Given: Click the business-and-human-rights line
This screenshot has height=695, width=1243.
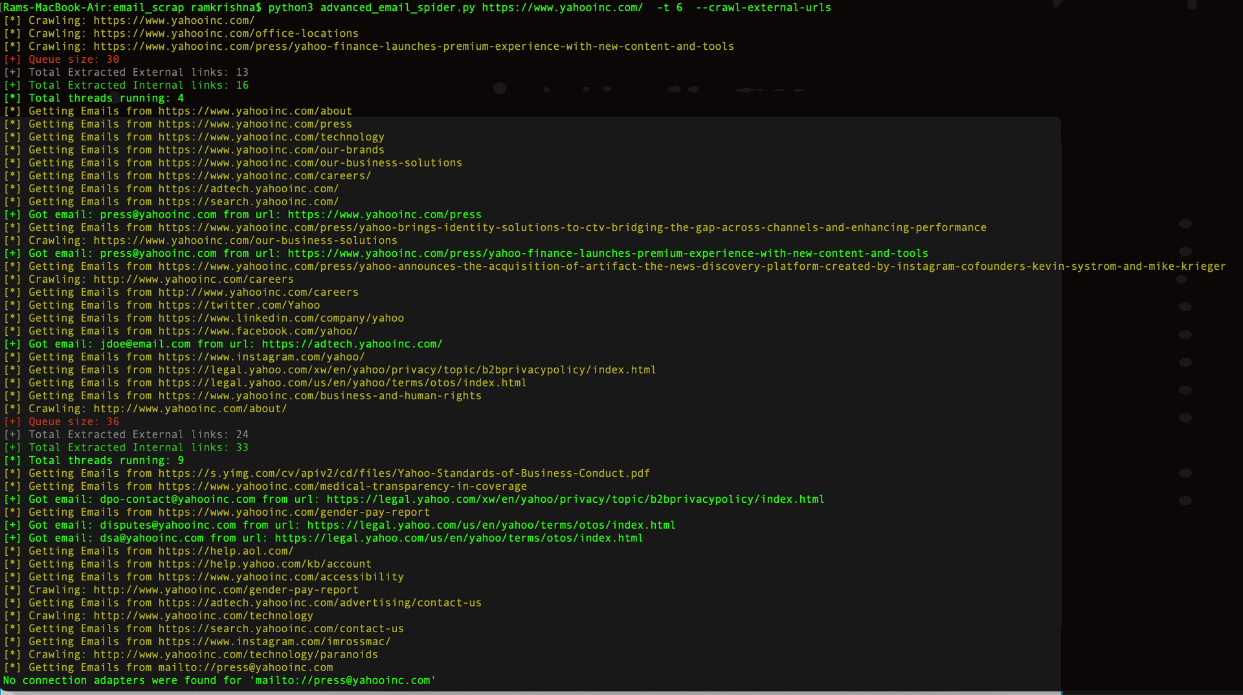Looking at the screenshot, I should [x=243, y=396].
